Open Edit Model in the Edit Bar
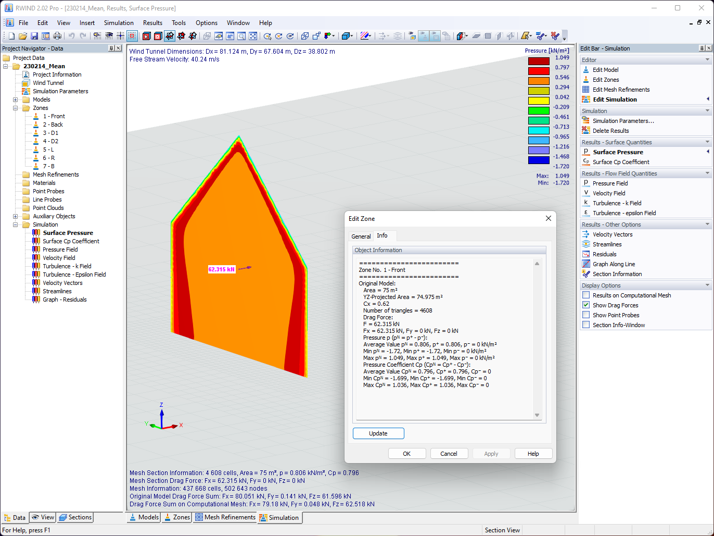Screen dimensions: 714x536 [605, 70]
